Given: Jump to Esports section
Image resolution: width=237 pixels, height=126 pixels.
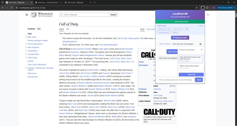Looking at the screenshot, I should coord(30,61).
